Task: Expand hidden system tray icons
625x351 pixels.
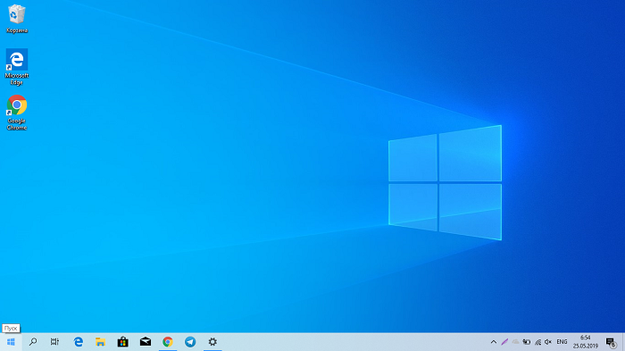Action: pos(494,342)
